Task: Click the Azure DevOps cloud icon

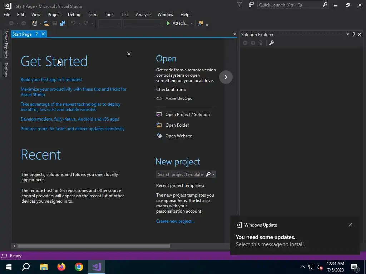Action: click(x=159, y=98)
